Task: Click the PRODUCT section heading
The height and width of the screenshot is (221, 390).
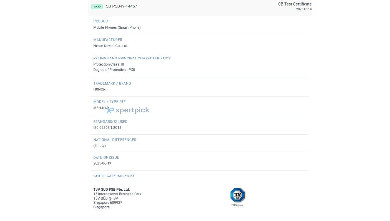Action: coord(102,21)
